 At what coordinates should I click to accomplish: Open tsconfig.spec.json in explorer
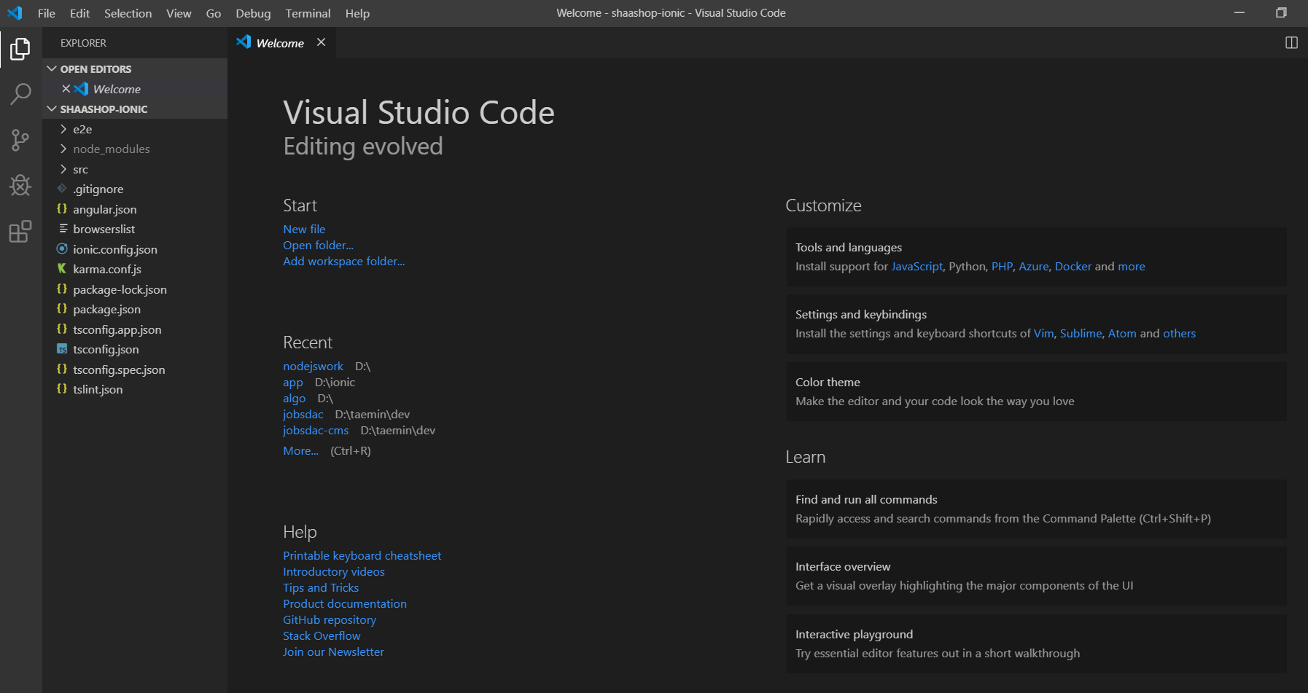click(x=135, y=369)
